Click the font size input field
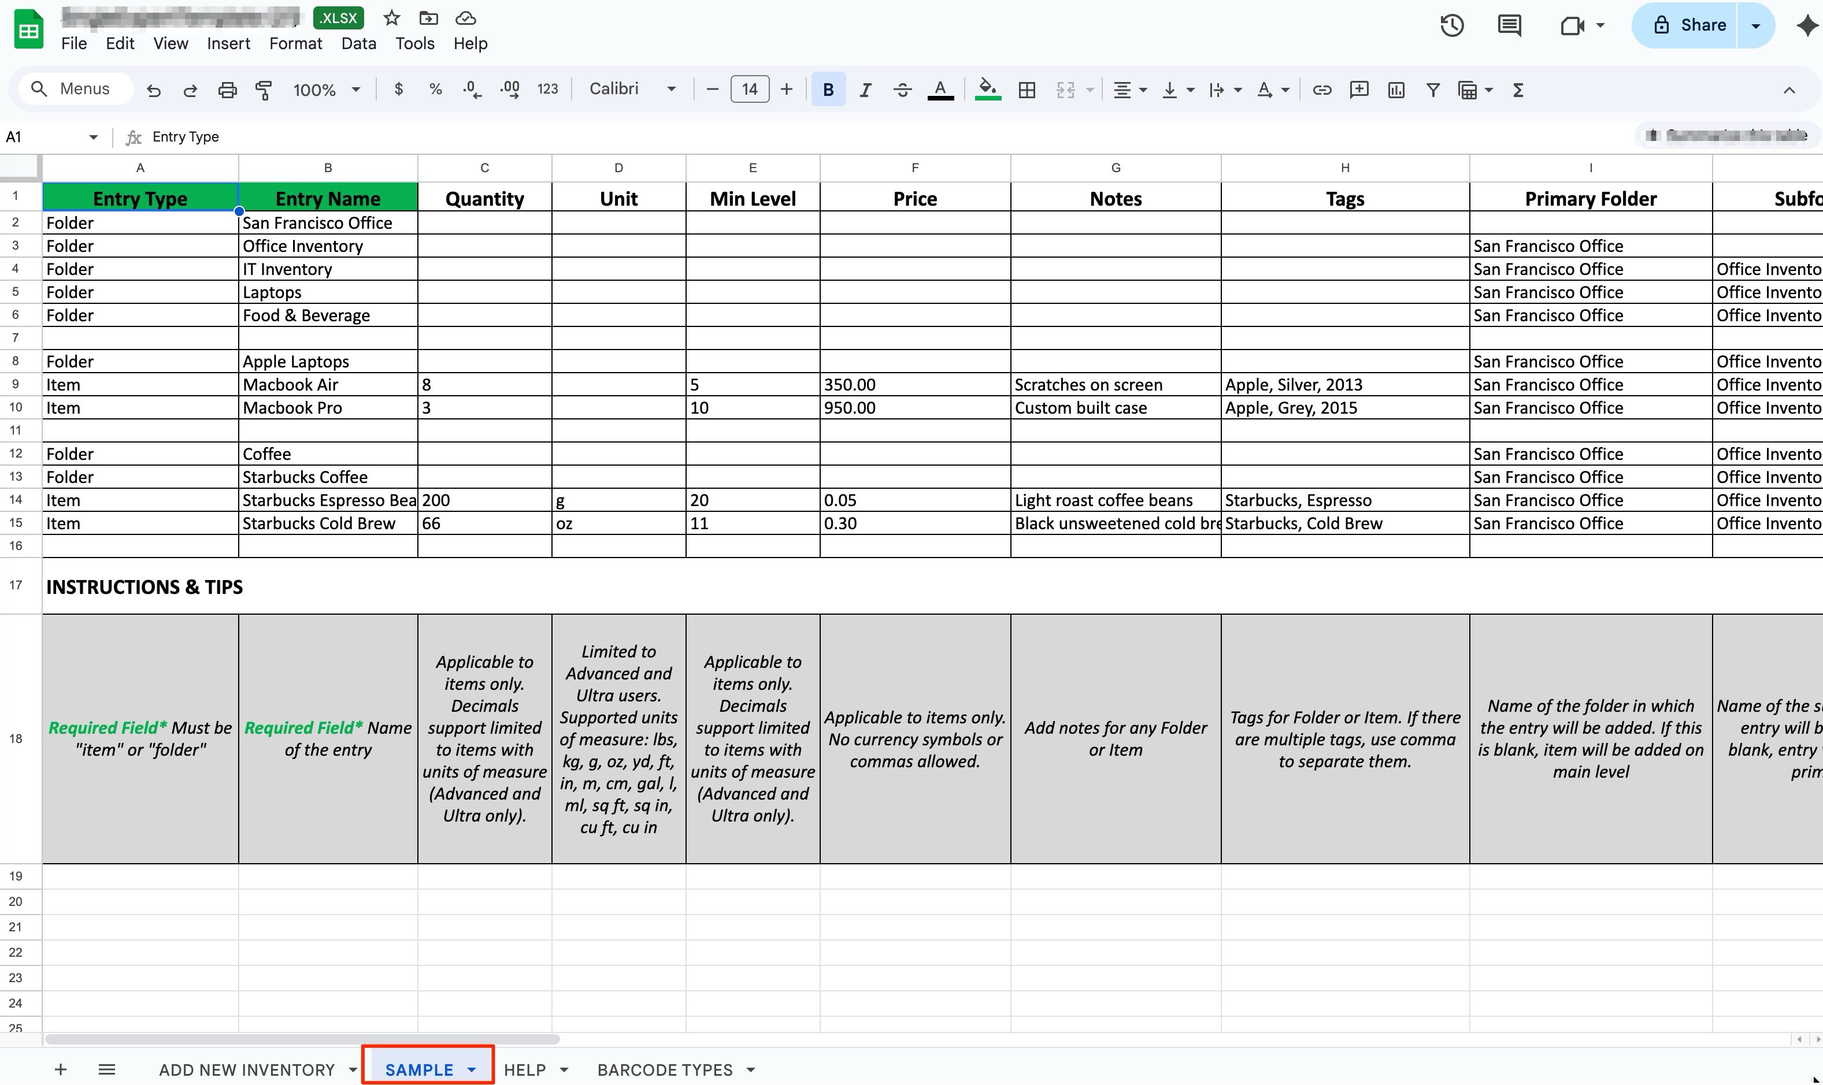The height and width of the screenshot is (1085, 1823). (750, 89)
